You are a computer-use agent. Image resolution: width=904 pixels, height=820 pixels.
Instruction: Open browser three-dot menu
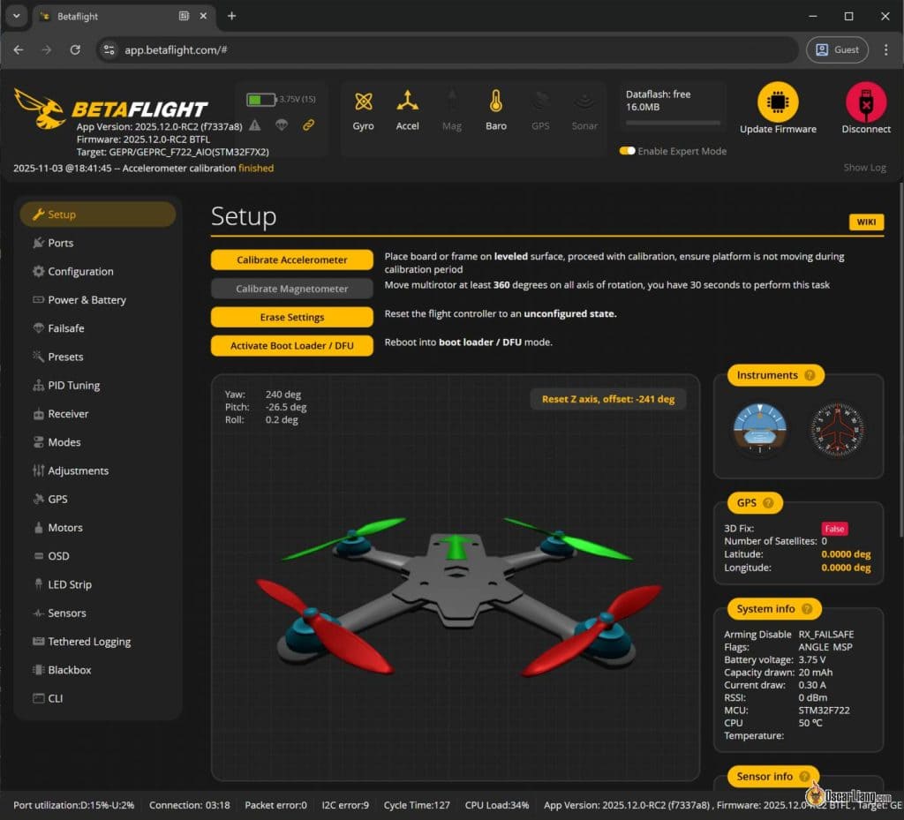coord(885,50)
